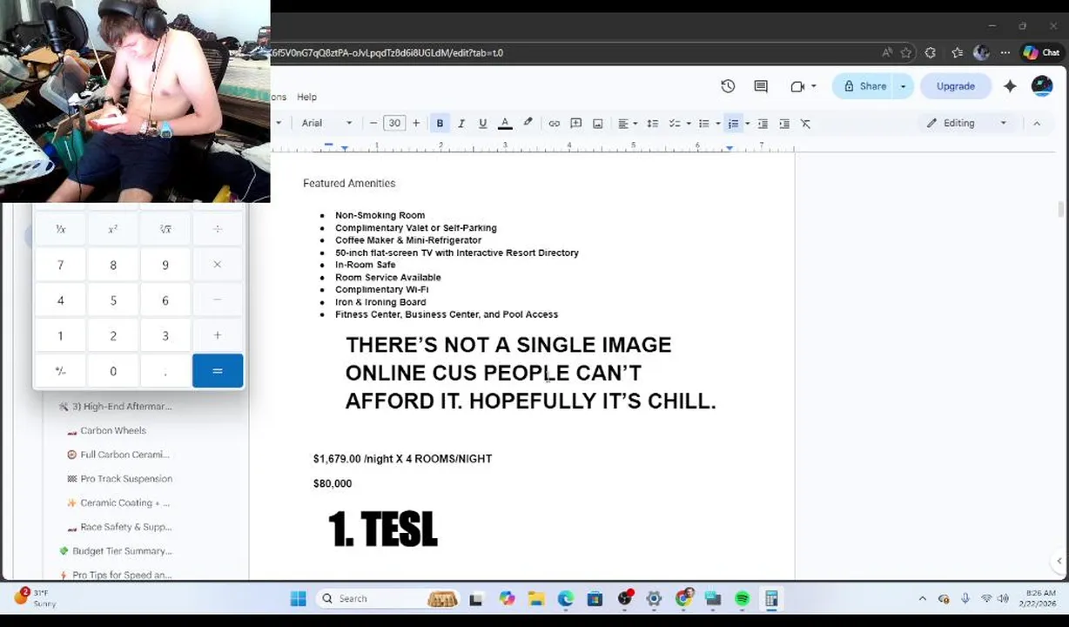The image size is (1069, 627).
Task: Click the taskbar Search box
Action: (387, 598)
